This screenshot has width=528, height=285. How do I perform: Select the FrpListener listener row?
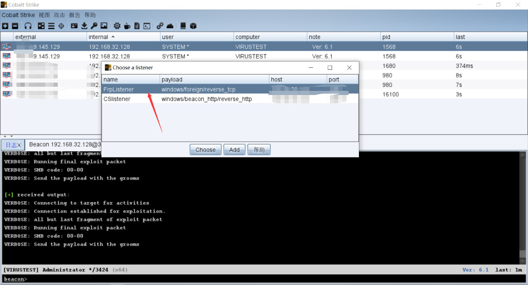pyautogui.click(x=230, y=89)
